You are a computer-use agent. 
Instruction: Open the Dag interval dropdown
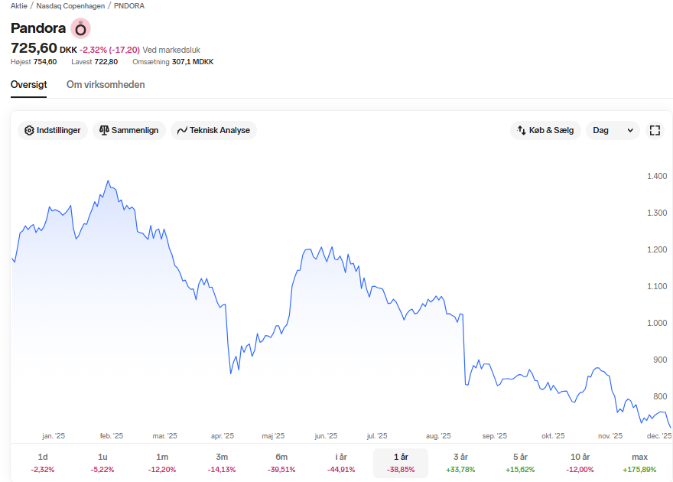pyautogui.click(x=613, y=131)
